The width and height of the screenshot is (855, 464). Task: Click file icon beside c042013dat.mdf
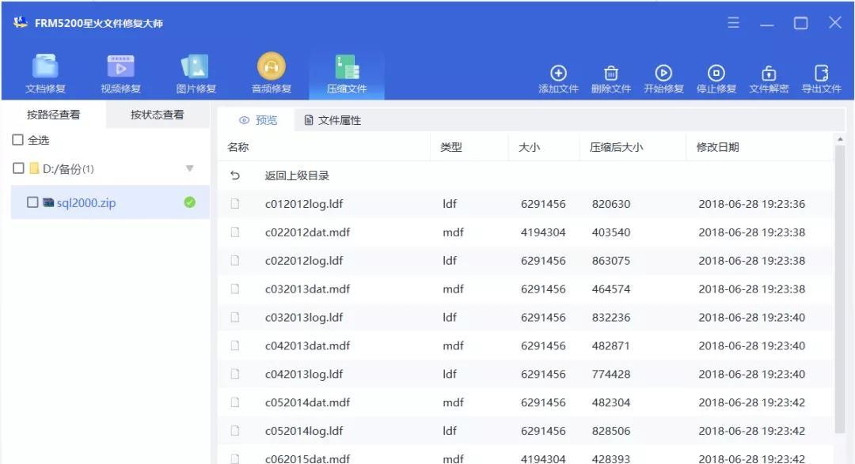pos(235,345)
